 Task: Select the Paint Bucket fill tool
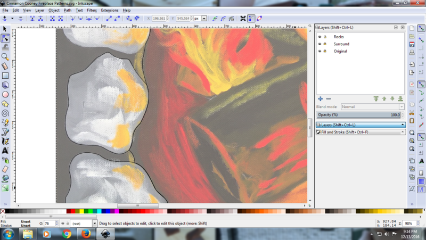tap(5, 178)
